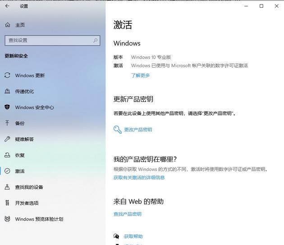Viewport: 284px width, 245px height.
Task: Click the 我的产品密钥在哪里? heading
Action: click(x=145, y=159)
